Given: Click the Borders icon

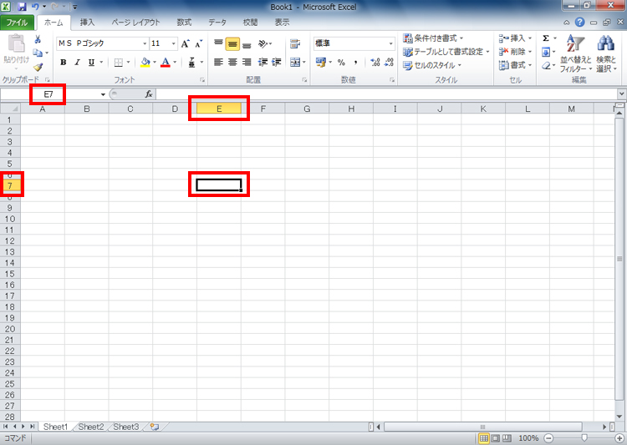Looking at the screenshot, I should tap(119, 63).
